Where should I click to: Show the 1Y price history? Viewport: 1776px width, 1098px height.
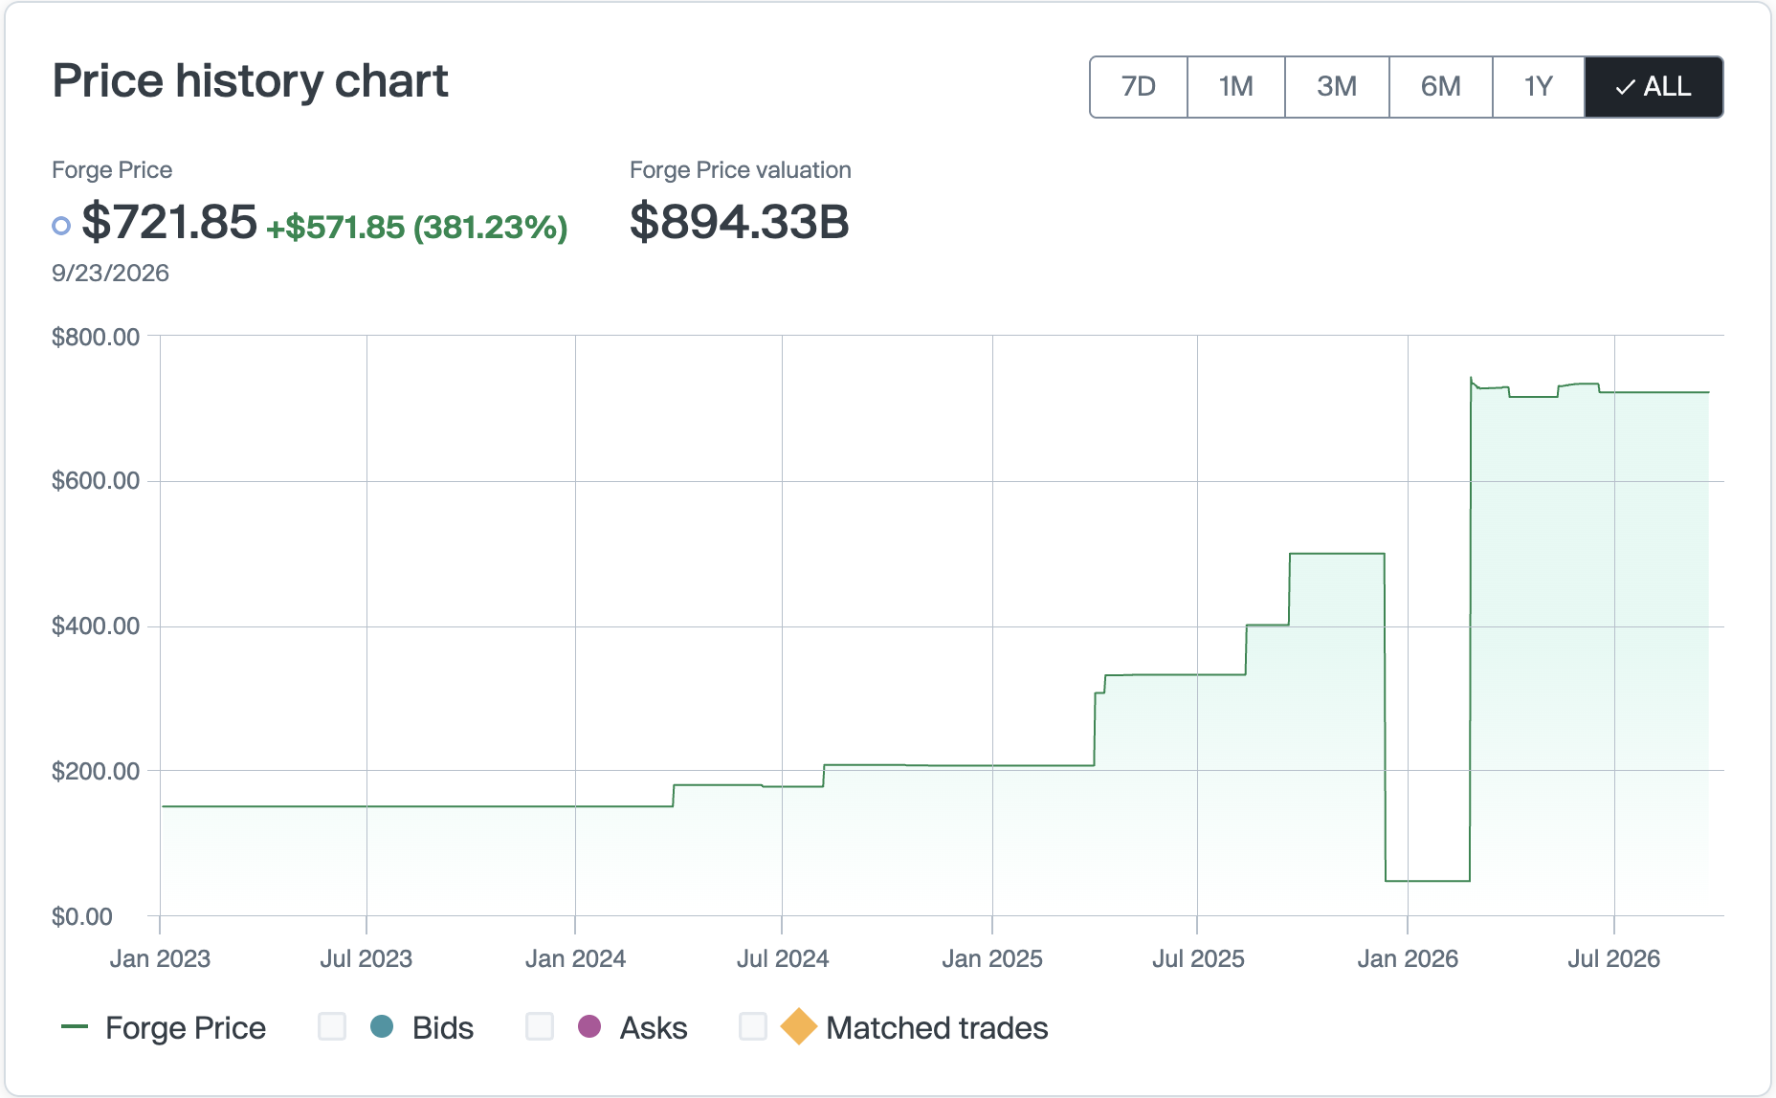[1538, 87]
